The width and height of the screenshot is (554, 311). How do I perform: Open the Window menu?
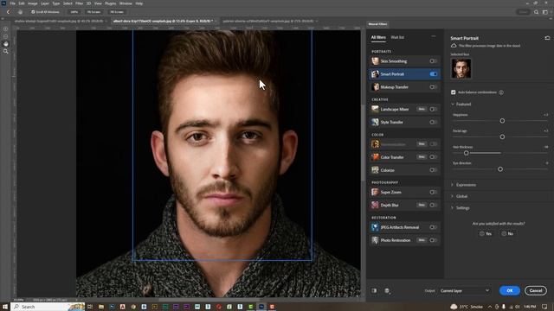[126, 3]
